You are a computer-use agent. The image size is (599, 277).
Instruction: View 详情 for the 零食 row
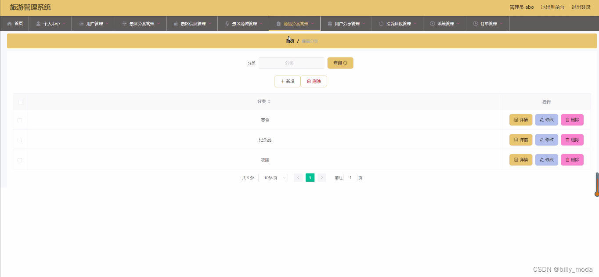coord(521,120)
